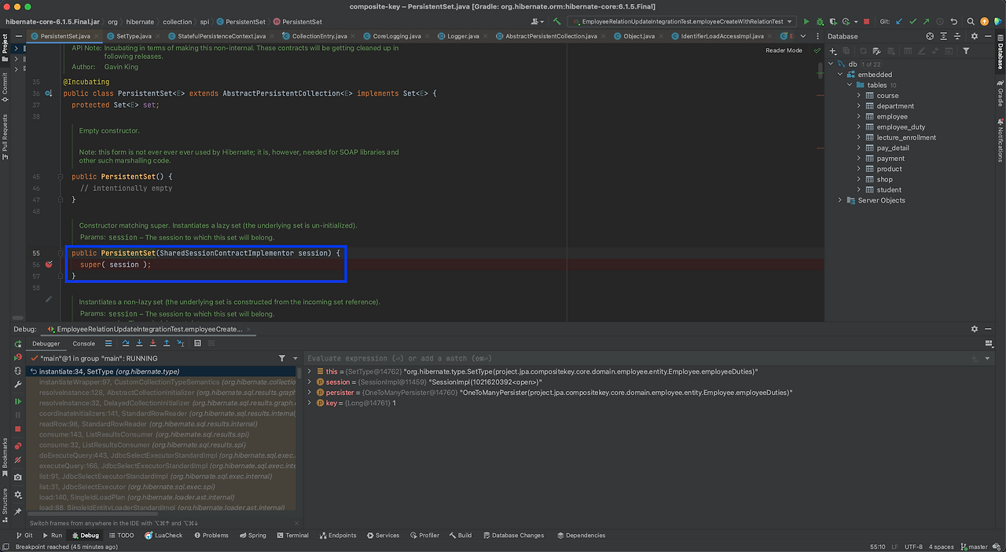1006x552 pixels.
Task: Click Step Out in debugger toolbar
Action: pos(167,343)
